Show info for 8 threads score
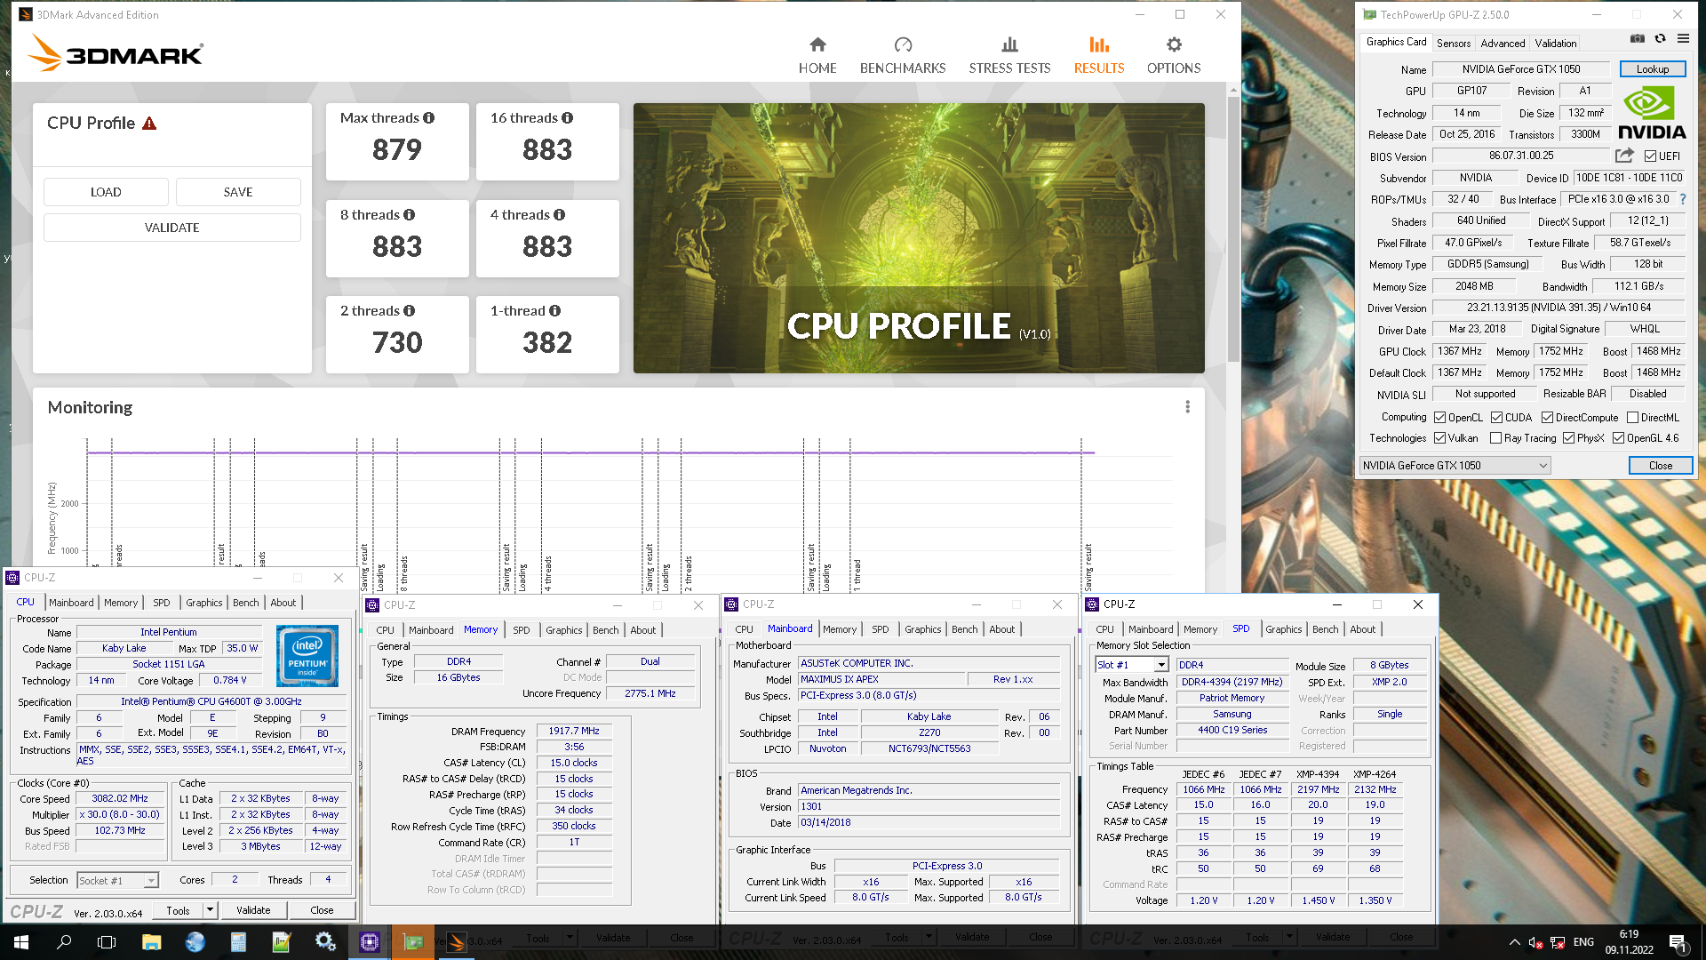This screenshot has width=1706, height=960. (410, 215)
